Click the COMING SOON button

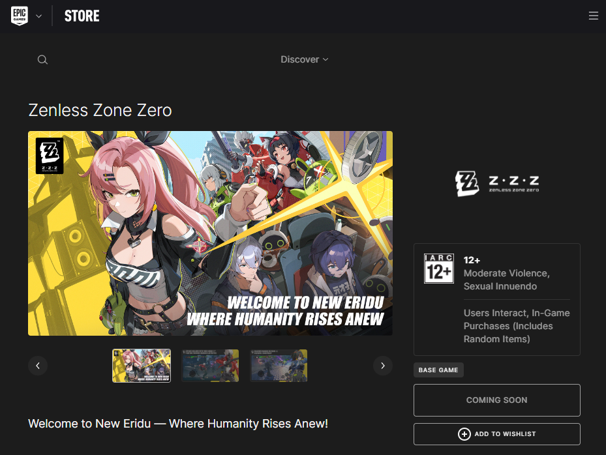[x=496, y=400]
